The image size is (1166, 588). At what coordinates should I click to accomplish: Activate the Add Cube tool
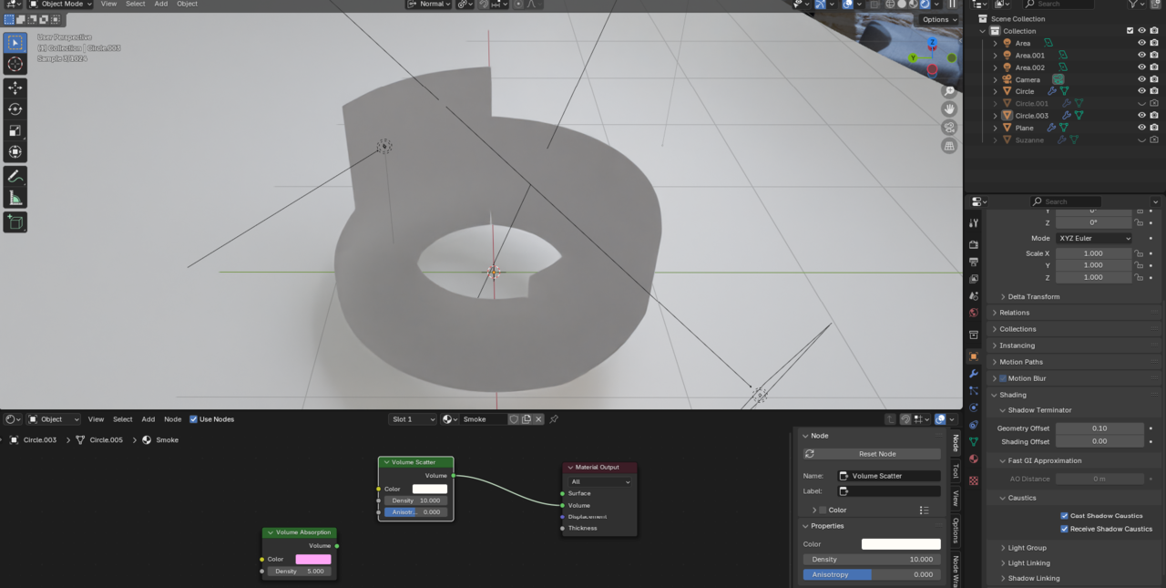click(15, 222)
